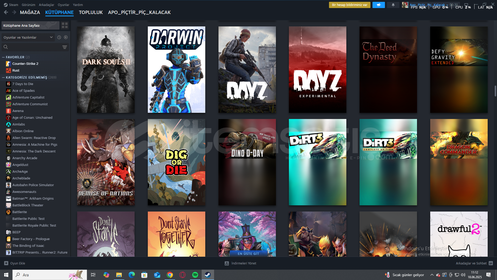This screenshot has height=280, width=497.
Task: Open Defy Gravity Extended cover
Action: [x=459, y=69]
